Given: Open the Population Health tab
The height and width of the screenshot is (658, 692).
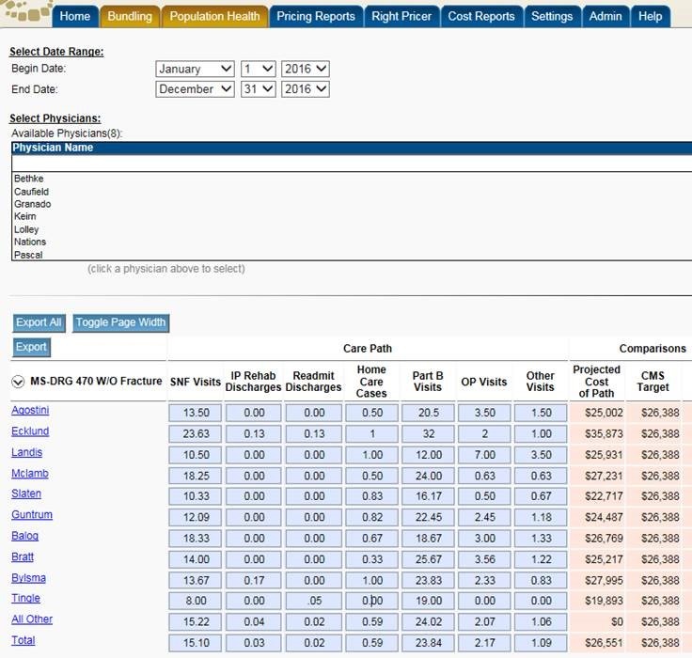Looking at the screenshot, I should coord(215,16).
